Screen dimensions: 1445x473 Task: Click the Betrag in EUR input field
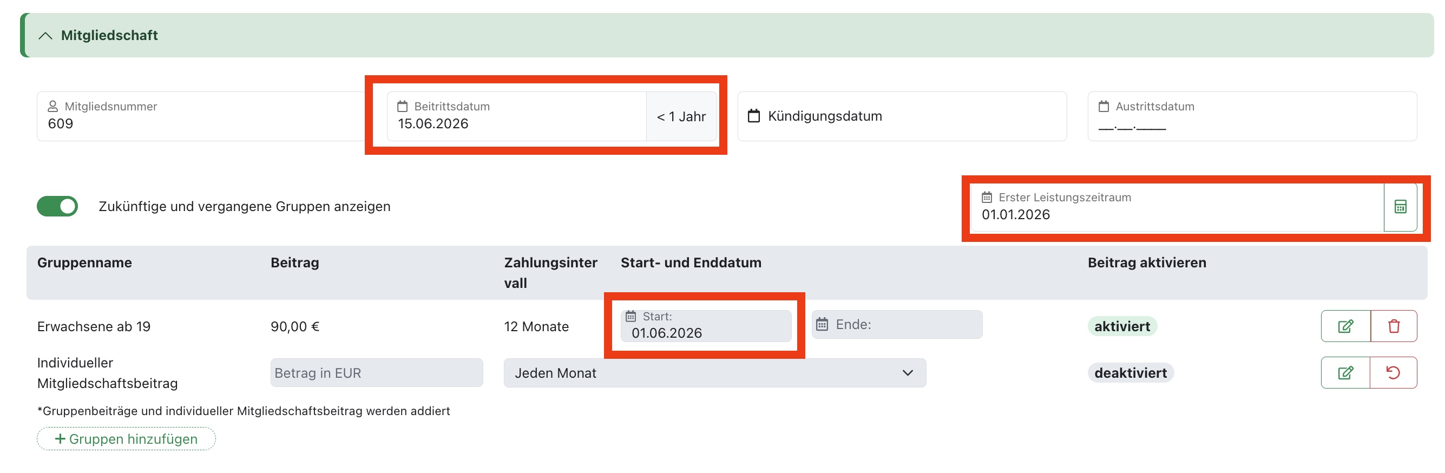pos(376,373)
